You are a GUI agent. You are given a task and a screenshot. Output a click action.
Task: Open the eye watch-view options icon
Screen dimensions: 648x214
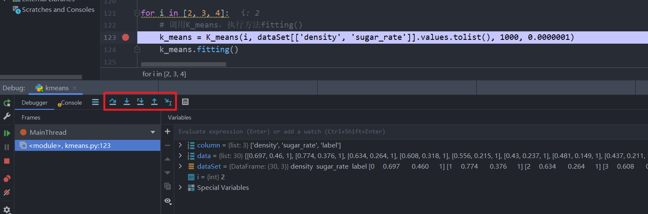click(x=168, y=201)
